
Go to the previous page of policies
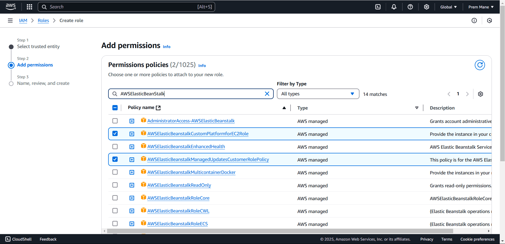point(449,94)
